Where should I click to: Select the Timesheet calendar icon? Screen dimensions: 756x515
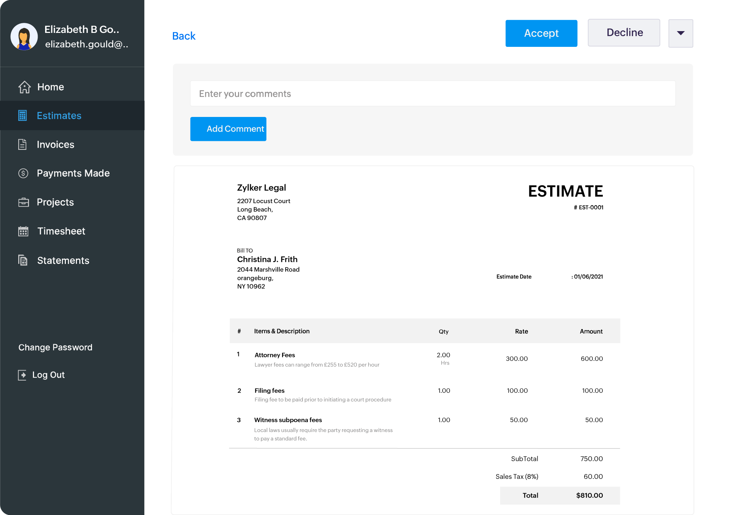[x=23, y=231]
